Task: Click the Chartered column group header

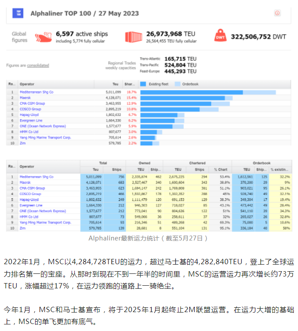Action: click(x=197, y=163)
